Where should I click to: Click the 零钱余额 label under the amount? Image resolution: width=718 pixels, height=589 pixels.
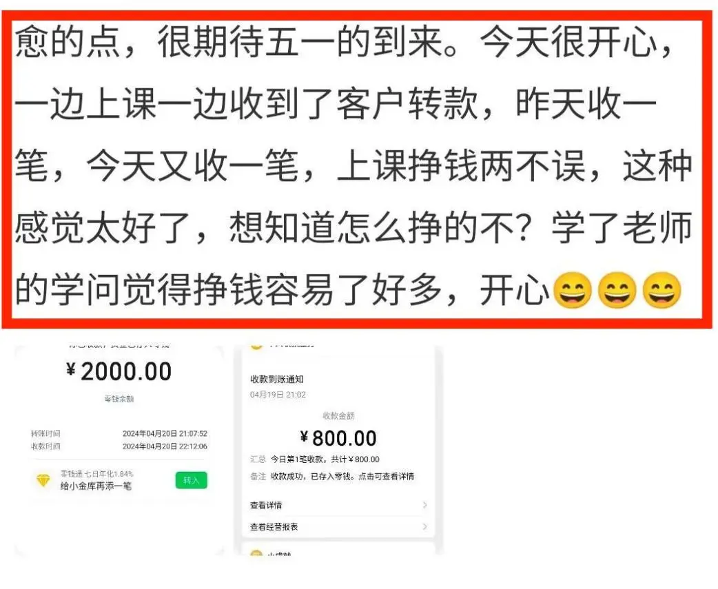coord(119,399)
